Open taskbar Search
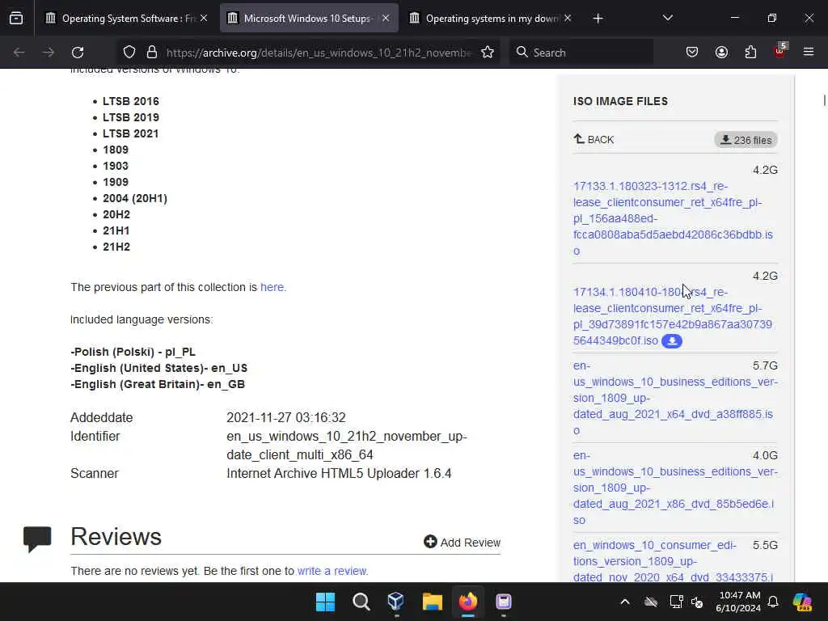The height and width of the screenshot is (621, 828). tap(361, 602)
